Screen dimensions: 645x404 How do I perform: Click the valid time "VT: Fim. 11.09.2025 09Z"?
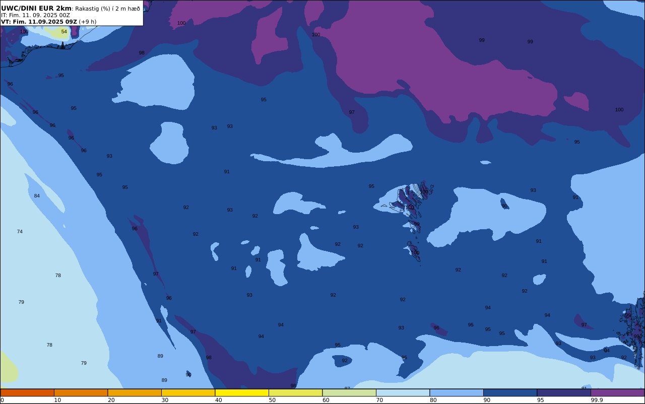(x=39, y=22)
